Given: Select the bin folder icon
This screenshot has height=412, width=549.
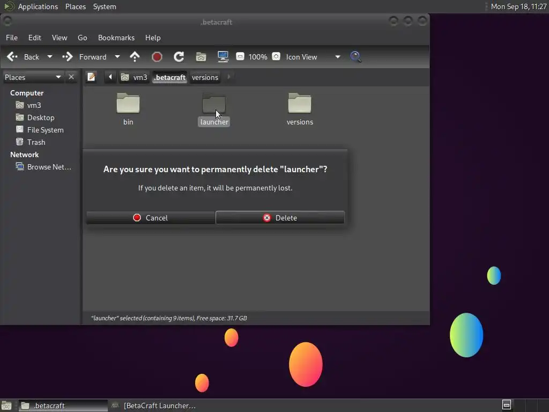Looking at the screenshot, I should click(x=128, y=104).
